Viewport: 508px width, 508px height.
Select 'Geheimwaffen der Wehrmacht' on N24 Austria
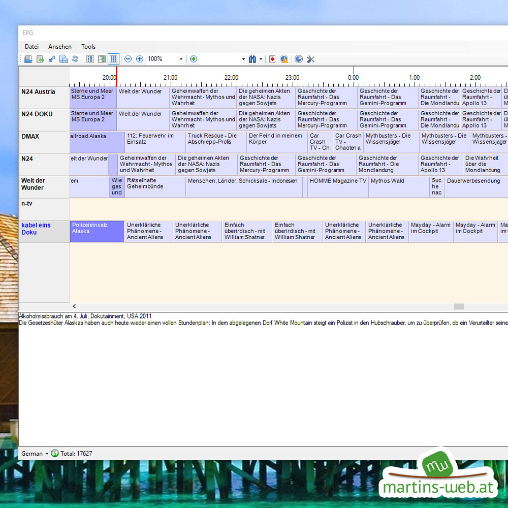(203, 98)
